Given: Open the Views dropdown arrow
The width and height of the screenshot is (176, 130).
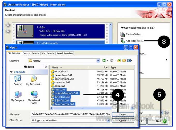Looking at the screenshot, I should coord(132,60).
